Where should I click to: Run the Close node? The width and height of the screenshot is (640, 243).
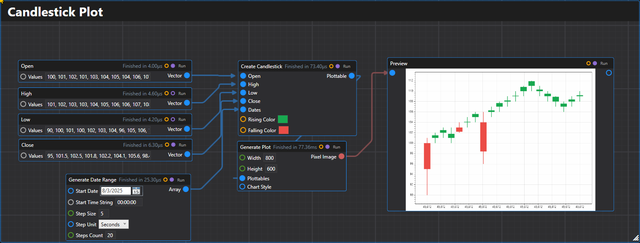182,145
